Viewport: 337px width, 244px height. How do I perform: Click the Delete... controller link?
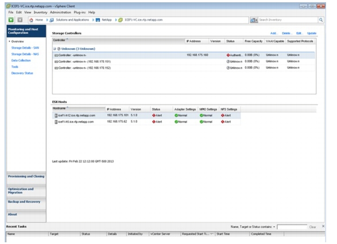pyautogui.click(x=286, y=33)
